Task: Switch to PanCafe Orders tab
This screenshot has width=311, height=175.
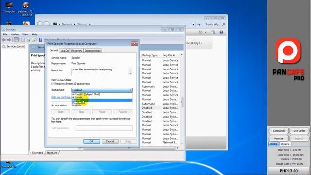Action: pos(285,144)
